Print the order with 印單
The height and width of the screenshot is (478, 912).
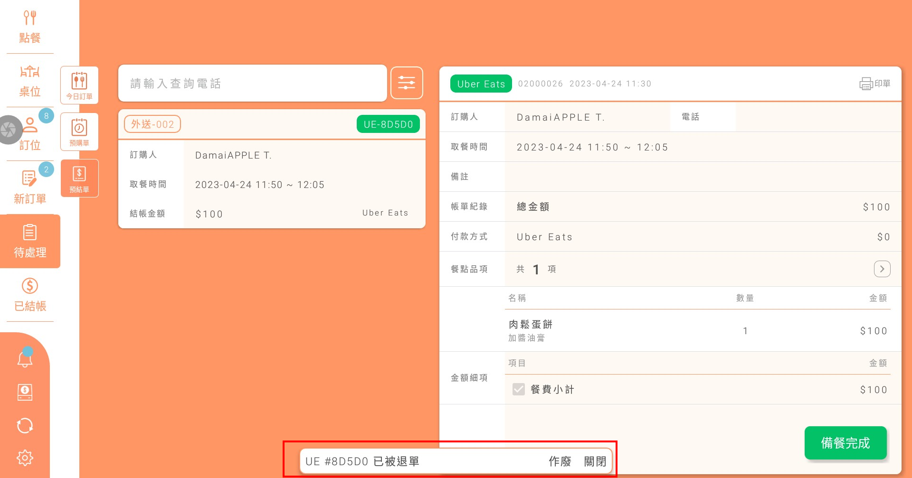tap(874, 84)
